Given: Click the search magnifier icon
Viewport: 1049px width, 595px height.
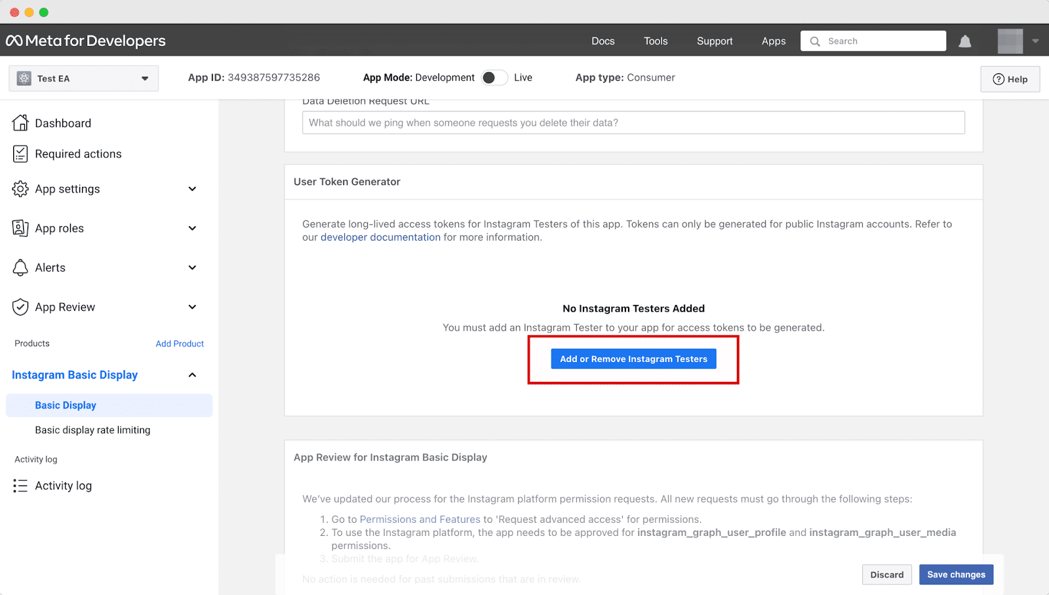Looking at the screenshot, I should [815, 41].
